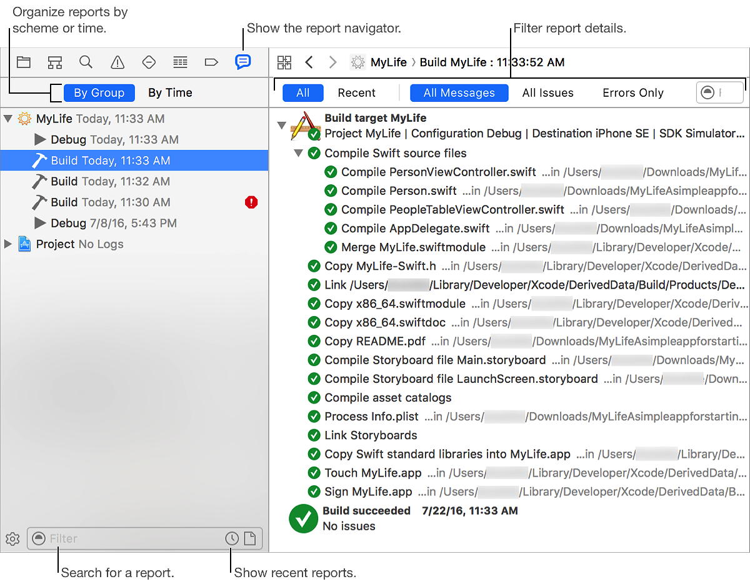Screen dimensions: 750x584
Task: Organize reports By Time
Action: [x=170, y=92]
